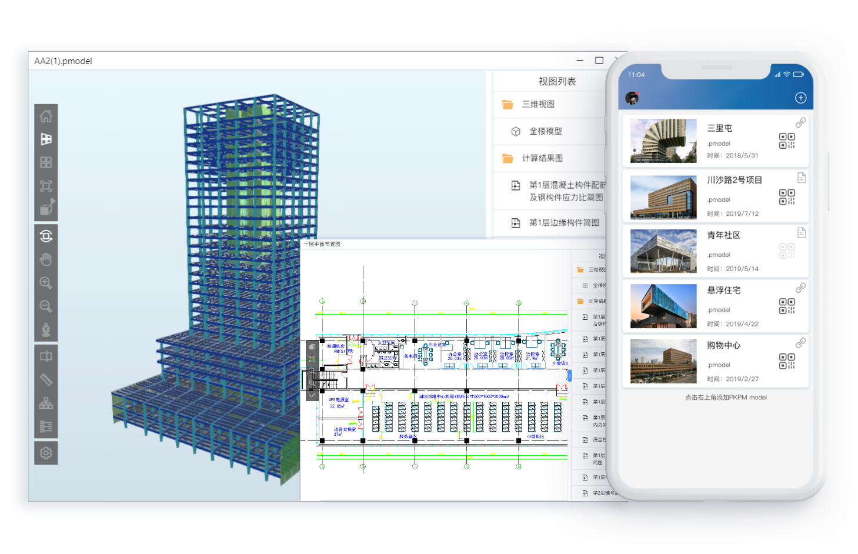This screenshot has width=858, height=554.
Task: Enable the walkthrough person tool
Action: point(46,330)
